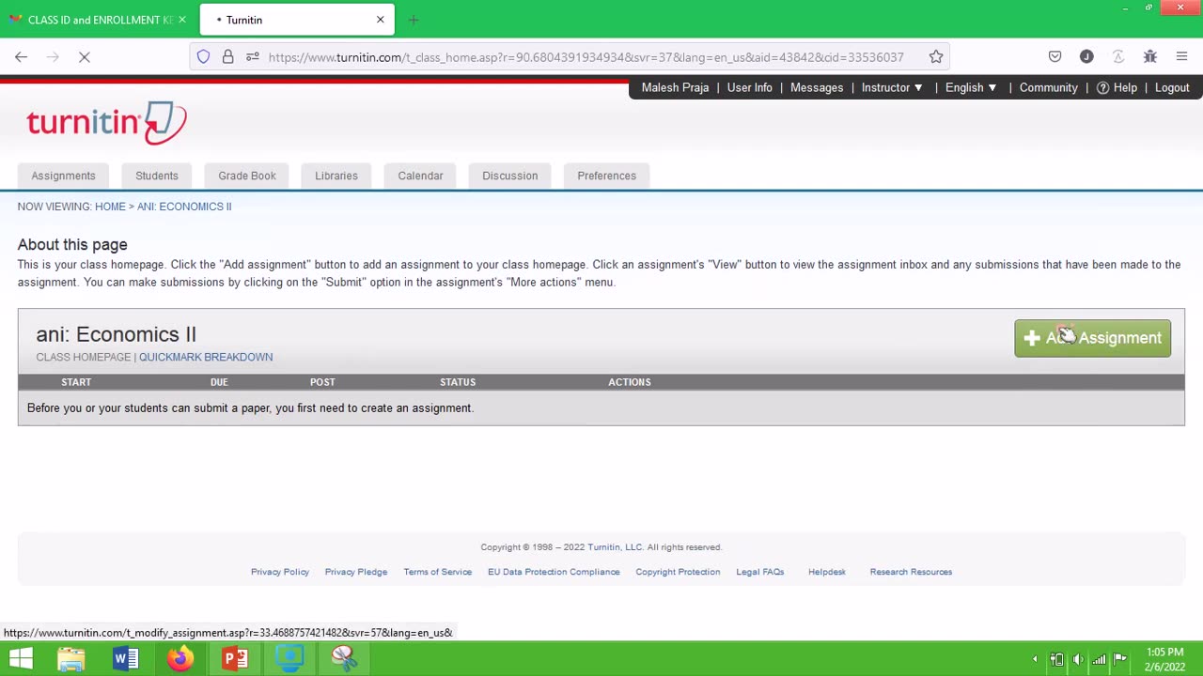Open the Legal FAQs footer link

760,572
